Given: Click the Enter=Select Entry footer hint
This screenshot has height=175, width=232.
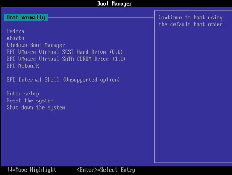Looking at the screenshot, I should [x=106, y=170].
